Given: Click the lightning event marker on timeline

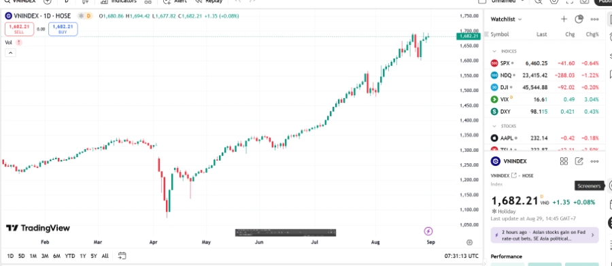Looking at the screenshot, I should coord(428,231).
